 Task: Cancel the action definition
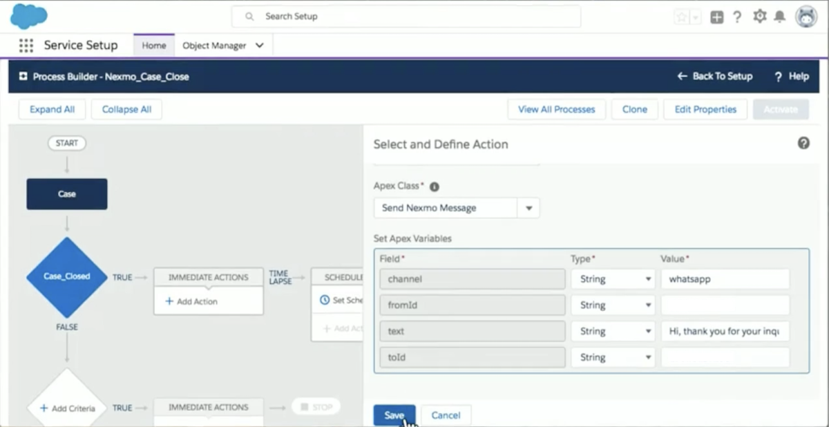click(446, 415)
